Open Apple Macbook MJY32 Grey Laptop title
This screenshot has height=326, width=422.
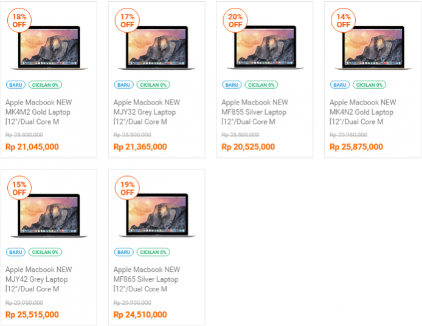click(x=147, y=112)
